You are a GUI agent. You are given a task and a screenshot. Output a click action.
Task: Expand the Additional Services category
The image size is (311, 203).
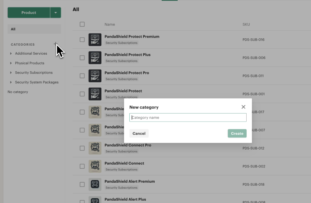tap(11, 54)
